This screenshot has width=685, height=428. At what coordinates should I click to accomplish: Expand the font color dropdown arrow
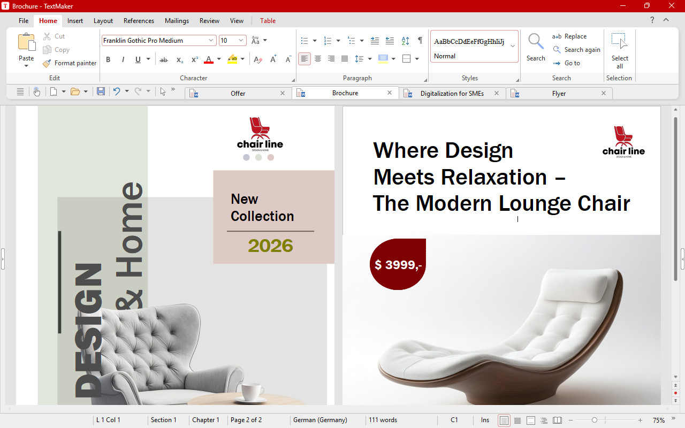(219, 59)
